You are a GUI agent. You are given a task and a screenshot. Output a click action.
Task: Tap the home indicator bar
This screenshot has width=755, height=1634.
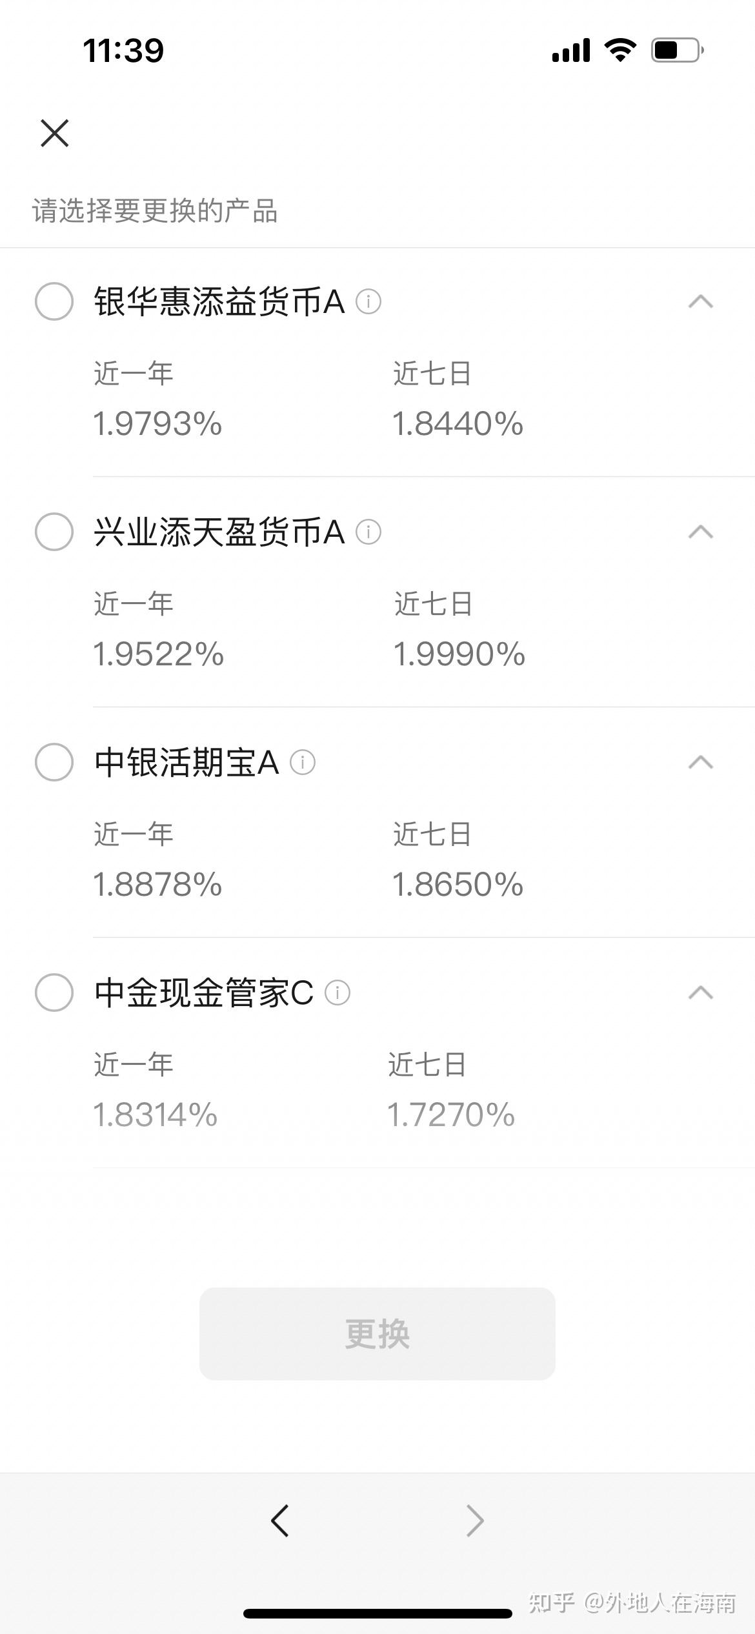[x=377, y=1613]
